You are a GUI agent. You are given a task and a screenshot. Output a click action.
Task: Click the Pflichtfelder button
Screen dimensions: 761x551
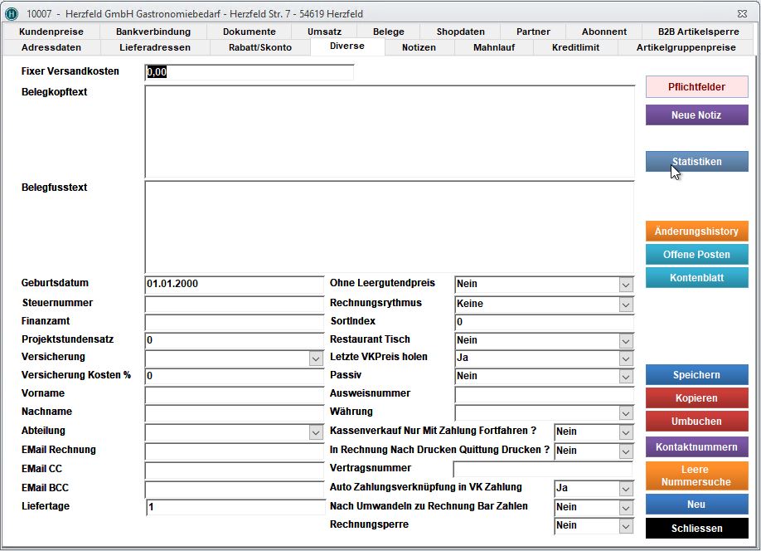[x=696, y=87]
